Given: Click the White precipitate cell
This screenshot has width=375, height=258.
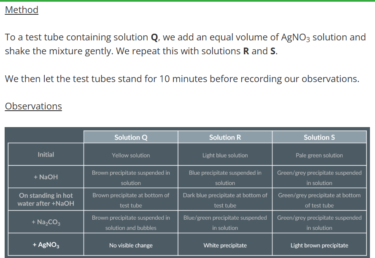Looking at the screenshot, I should tap(225, 245).
